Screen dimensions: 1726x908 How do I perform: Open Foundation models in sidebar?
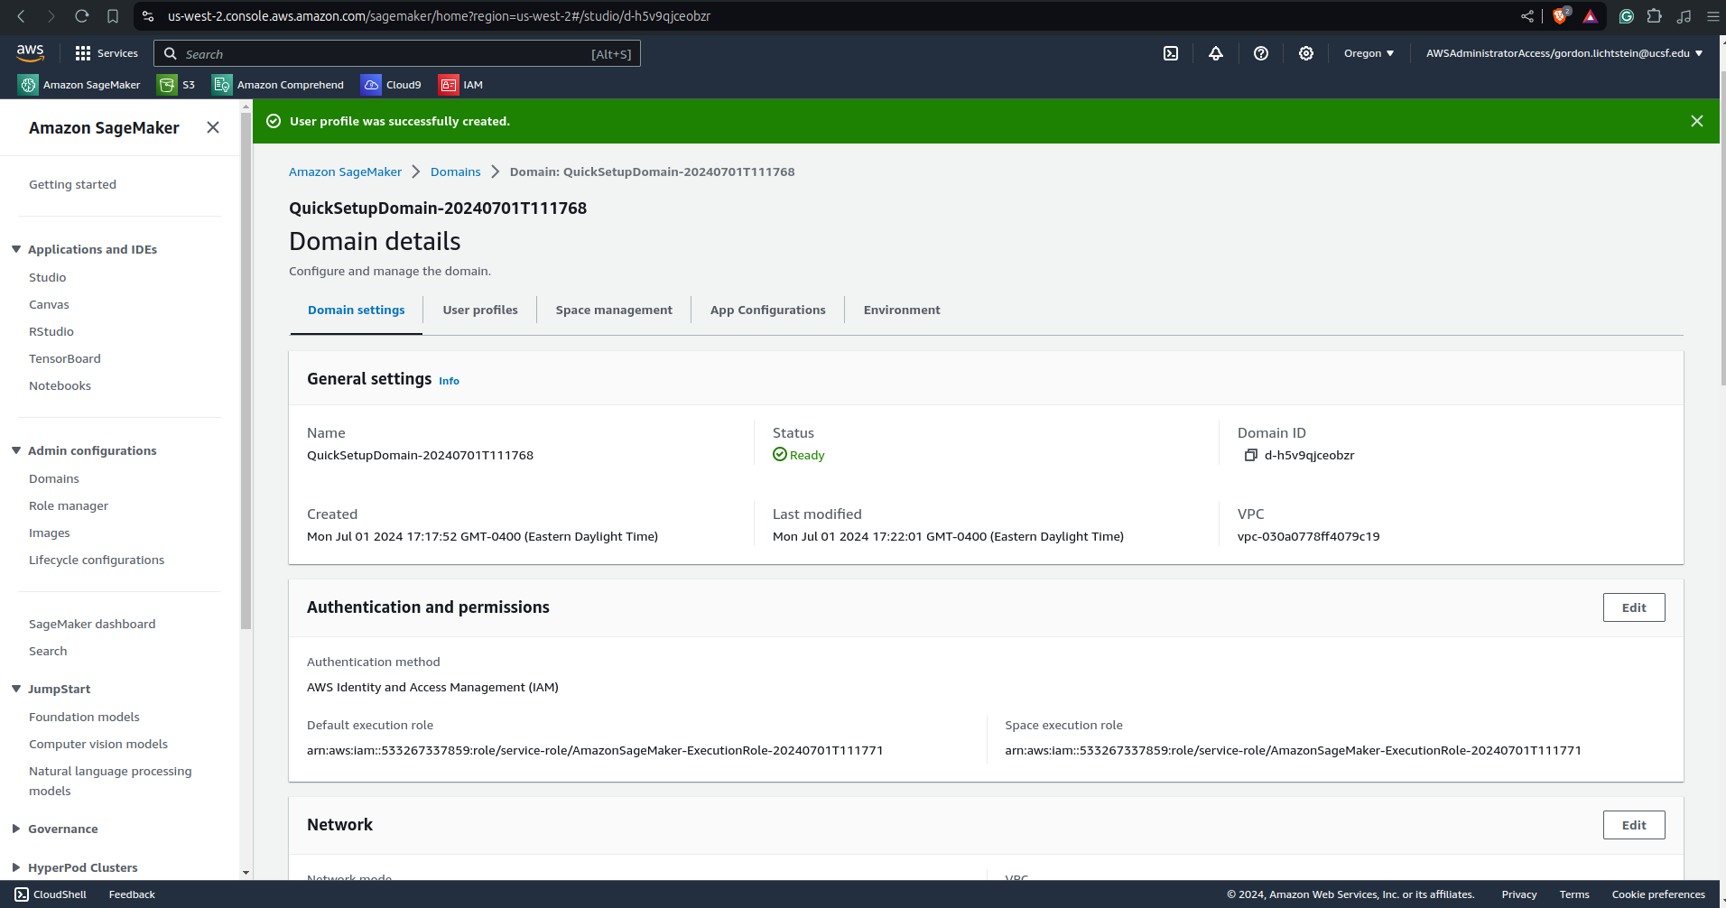click(x=84, y=717)
